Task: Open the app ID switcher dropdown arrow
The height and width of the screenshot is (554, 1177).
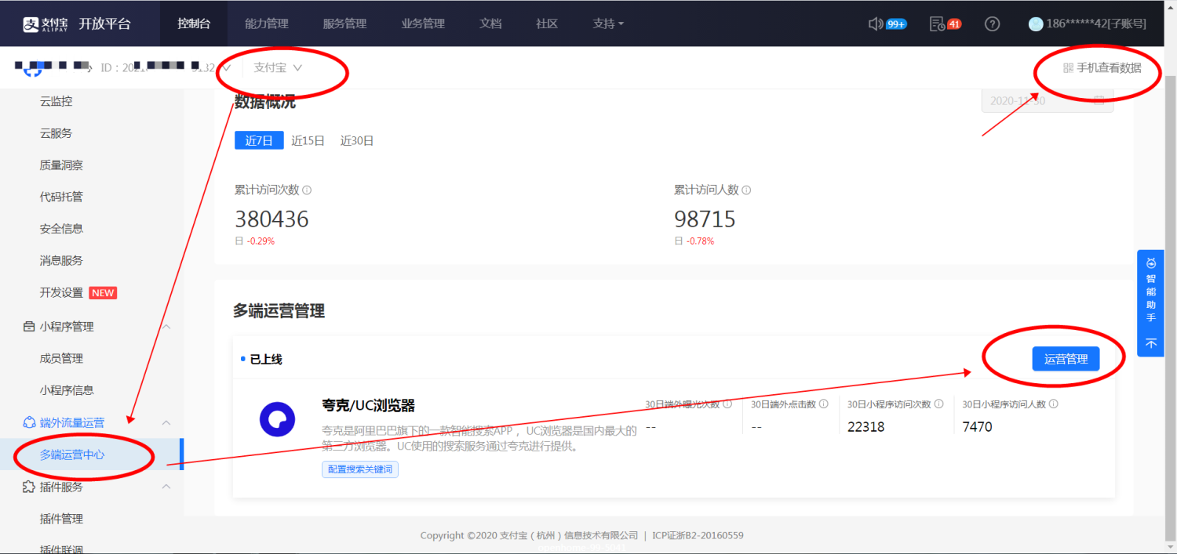Action: tap(227, 67)
